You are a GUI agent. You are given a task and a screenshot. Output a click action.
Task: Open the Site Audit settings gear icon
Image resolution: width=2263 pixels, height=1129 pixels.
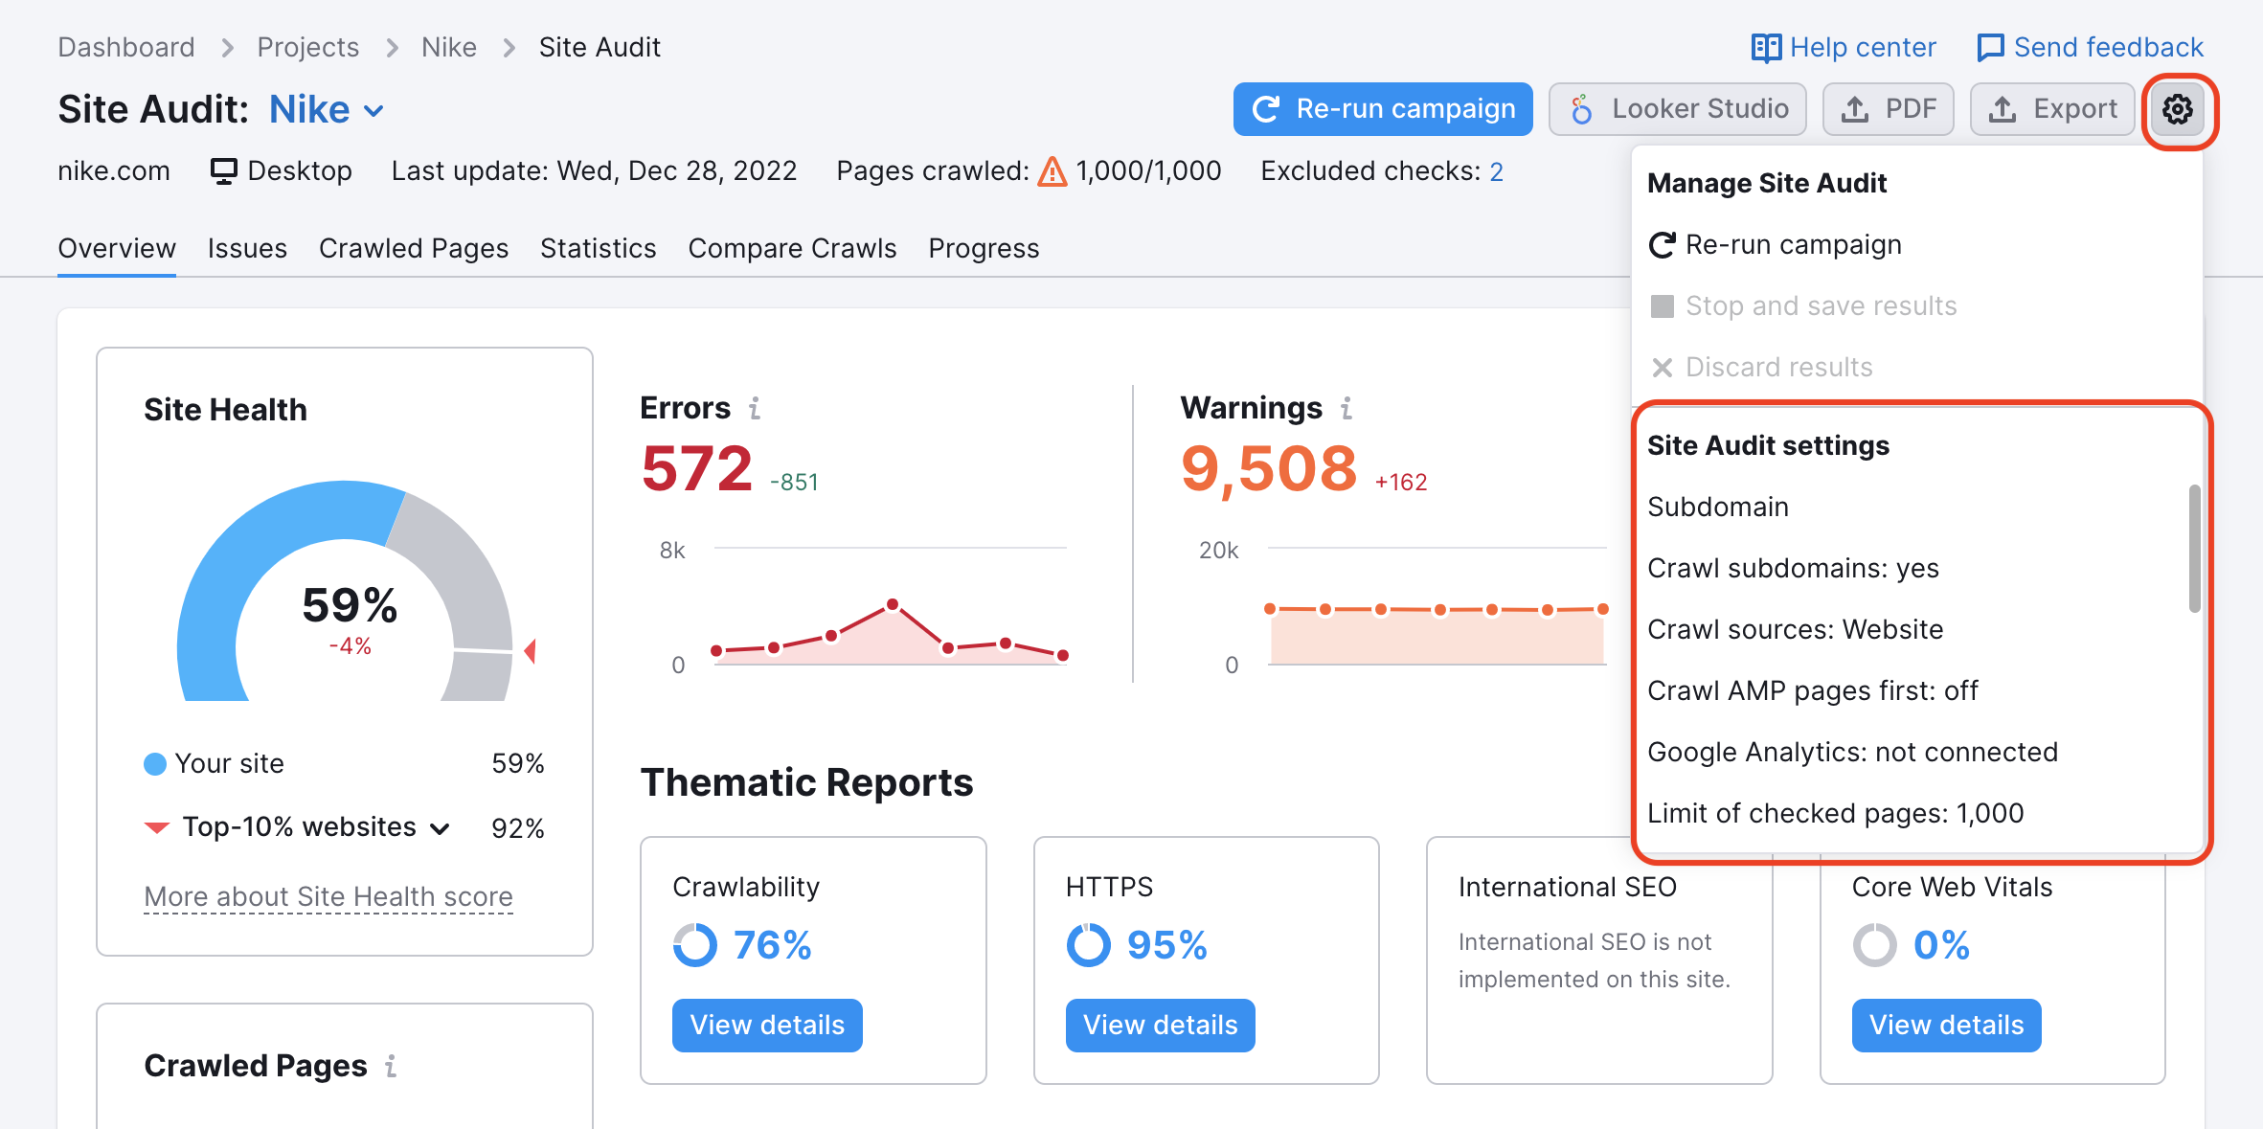2178,109
